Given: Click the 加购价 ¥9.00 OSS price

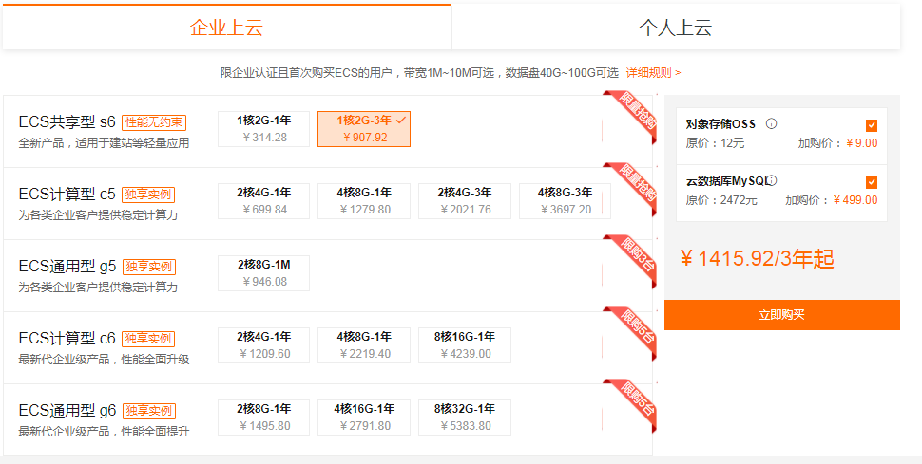Looking at the screenshot, I should [837, 143].
